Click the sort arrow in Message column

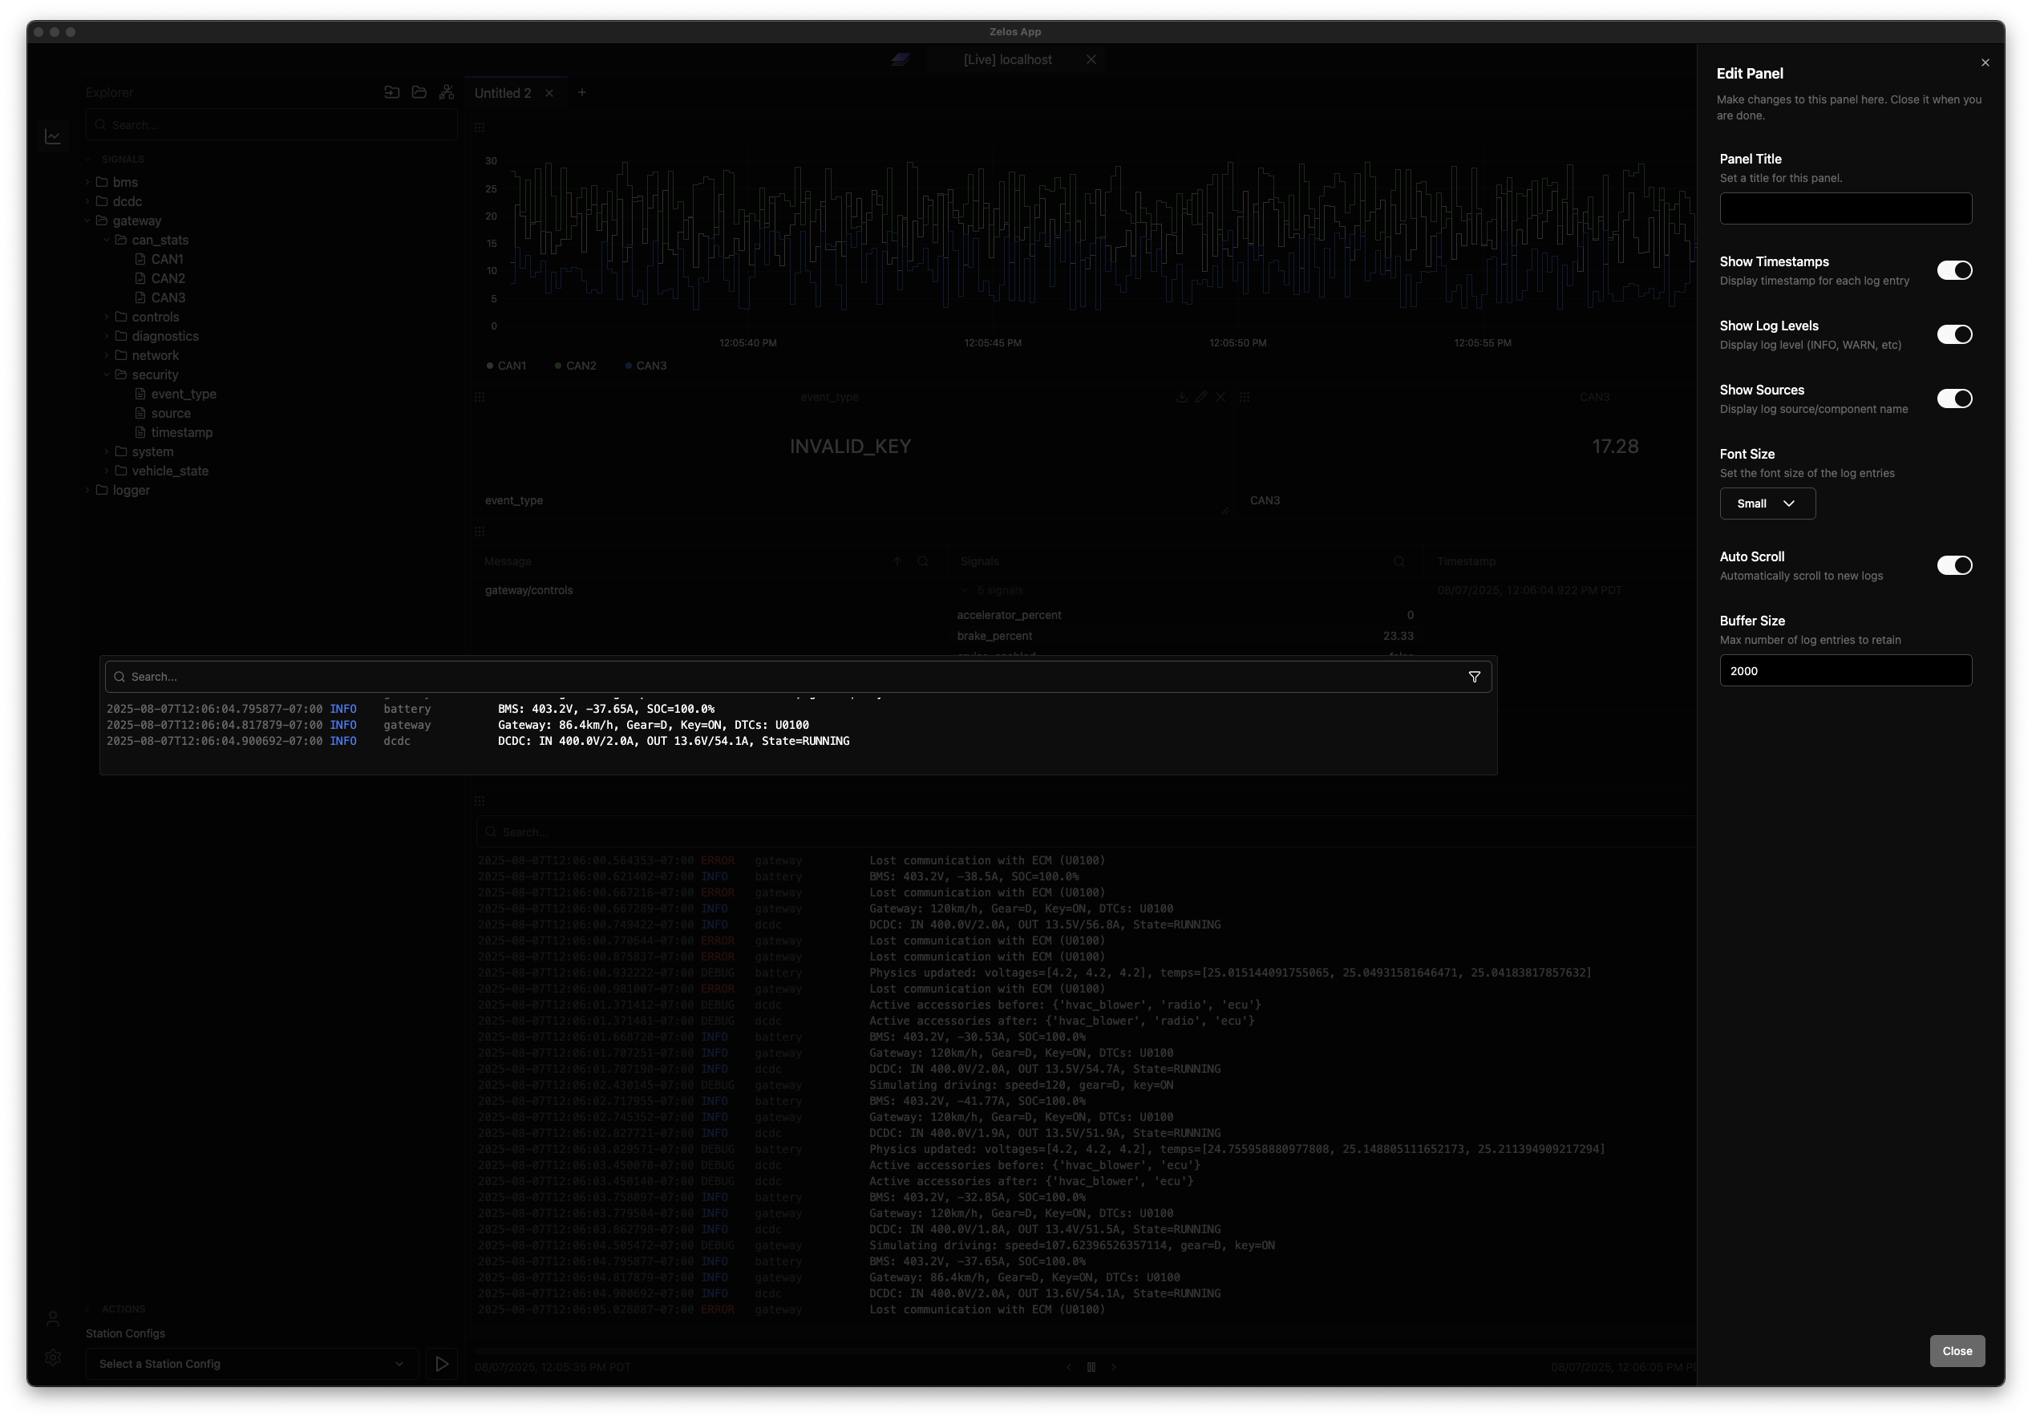[897, 562]
